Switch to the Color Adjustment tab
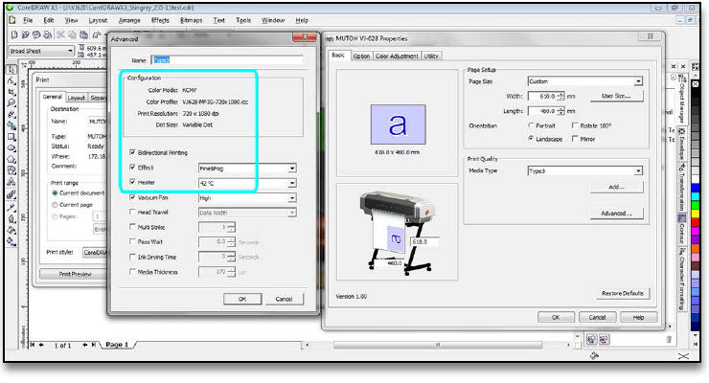709x383 pixels. 397,56
